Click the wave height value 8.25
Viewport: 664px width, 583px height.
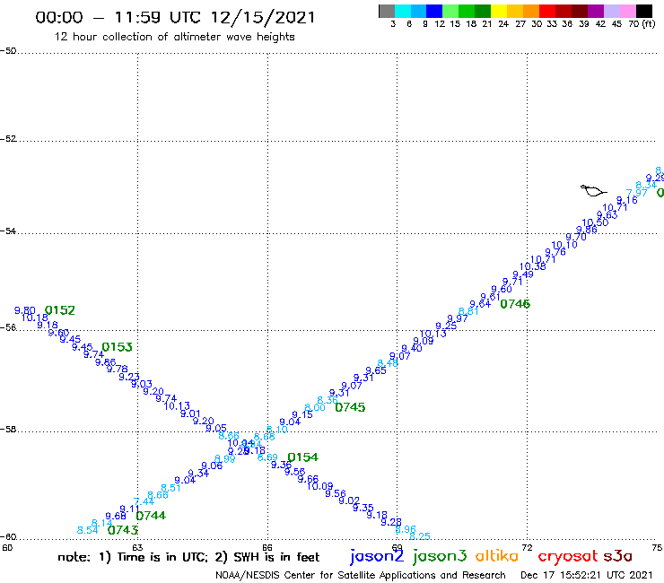click(420, 536)
